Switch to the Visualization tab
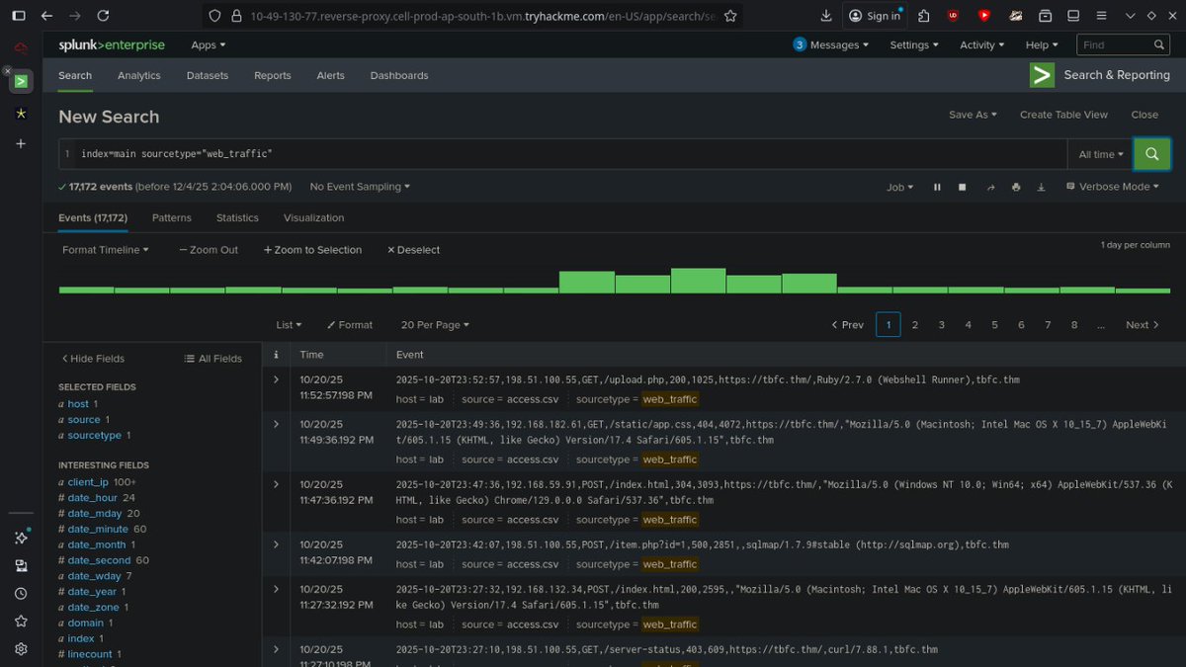 [x=314, y=217]
